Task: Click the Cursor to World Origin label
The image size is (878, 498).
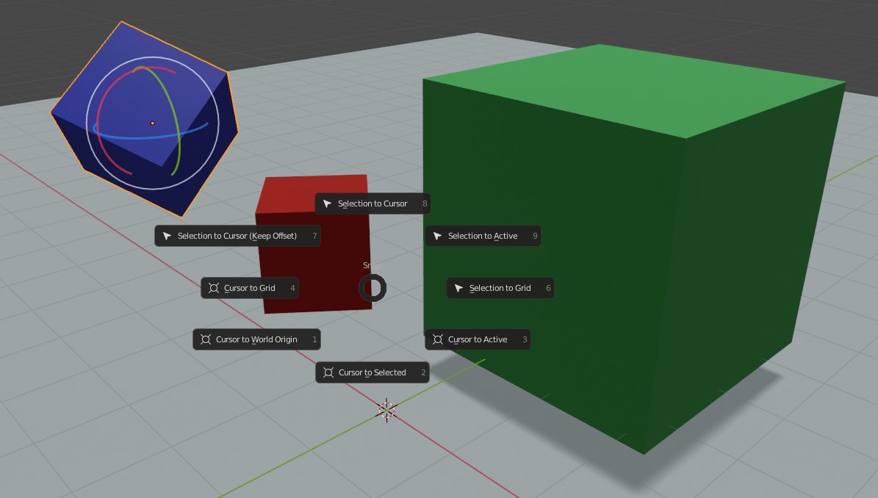Action: (256, 340)
